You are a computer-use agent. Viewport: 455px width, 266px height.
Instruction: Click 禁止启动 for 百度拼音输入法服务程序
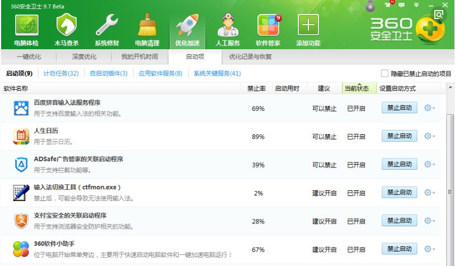click(399, 108)
